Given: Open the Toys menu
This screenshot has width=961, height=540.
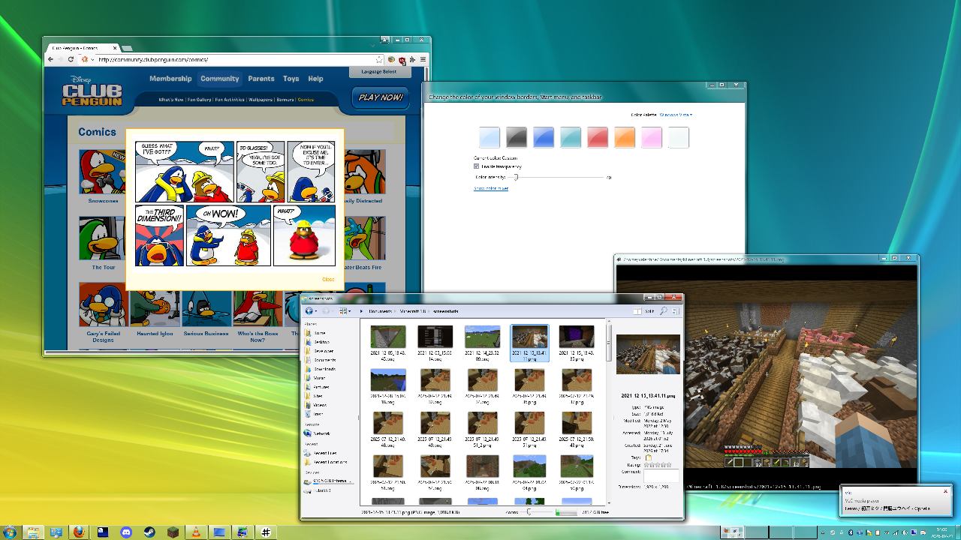Looking at the screenshot, I should tap(291, 79).
